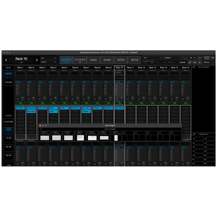Go to the next rack with right arrow

37,60
